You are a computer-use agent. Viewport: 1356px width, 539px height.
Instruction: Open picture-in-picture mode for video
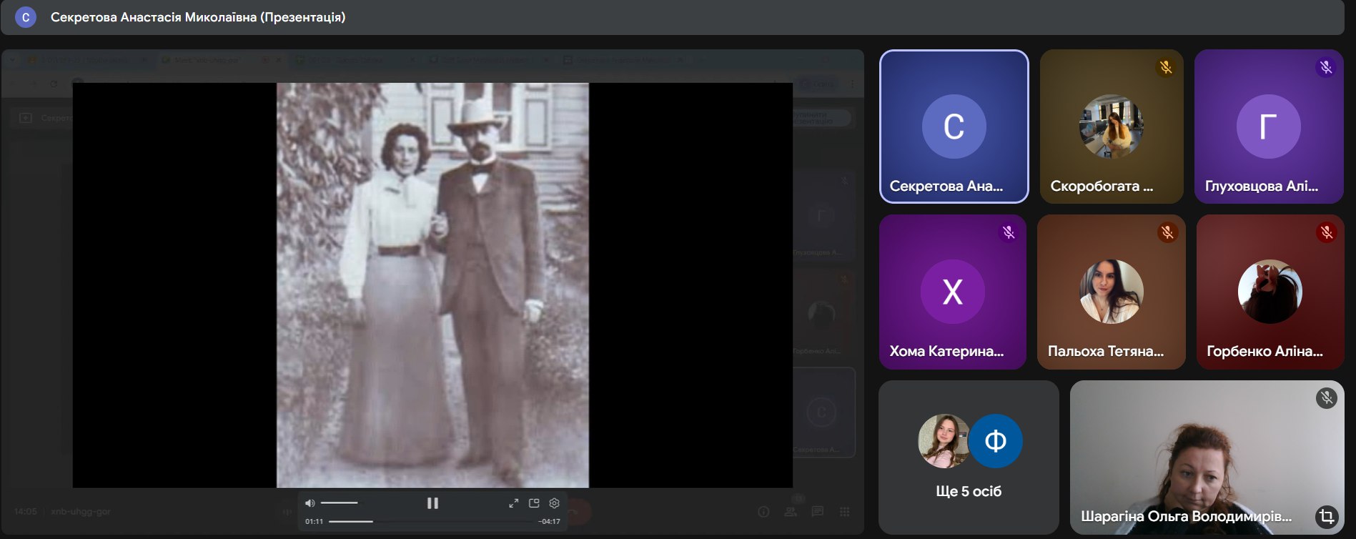coord(534,503)
